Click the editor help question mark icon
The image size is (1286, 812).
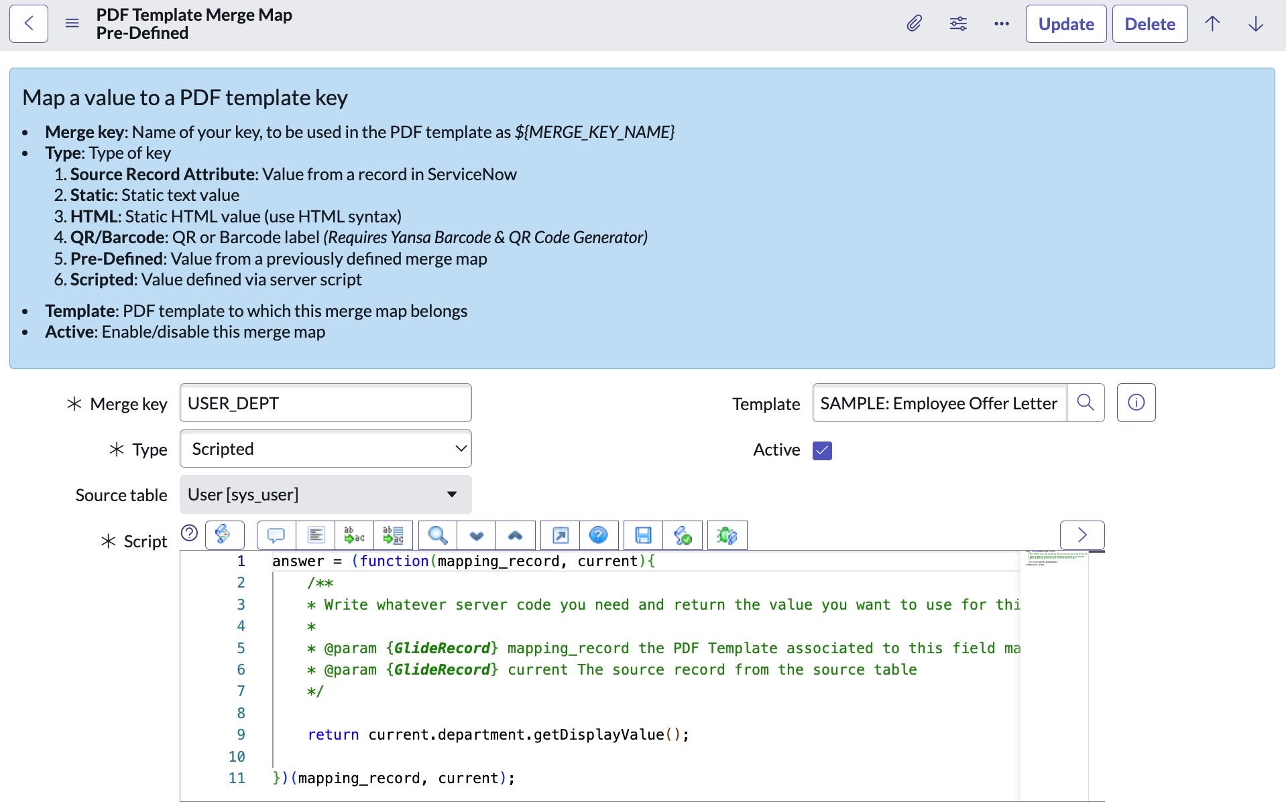point(598,535)
